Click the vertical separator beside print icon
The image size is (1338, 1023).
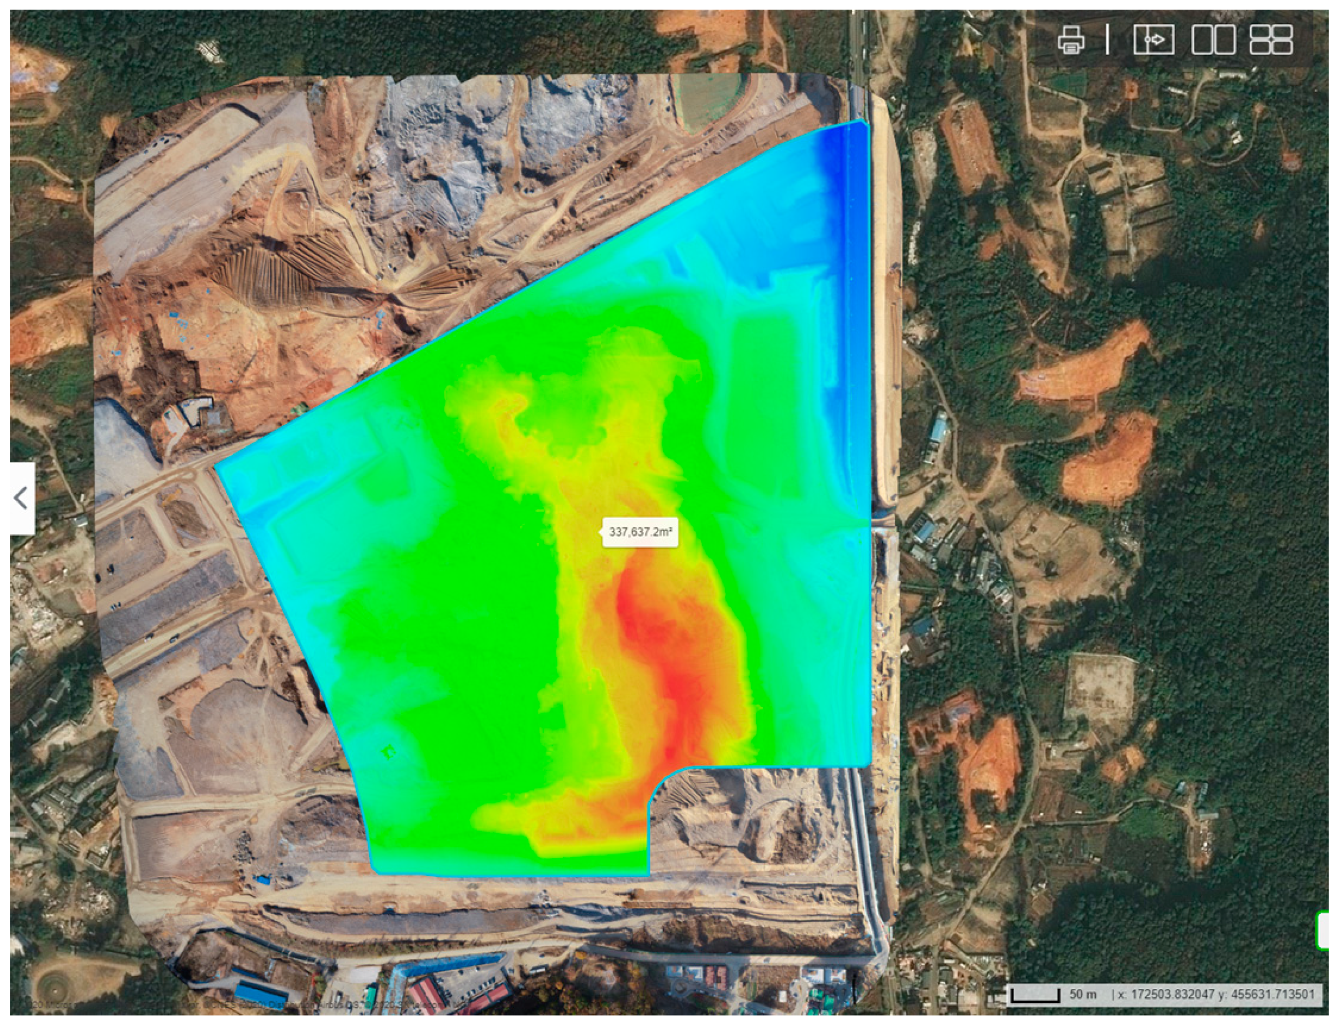point(1107,40)
